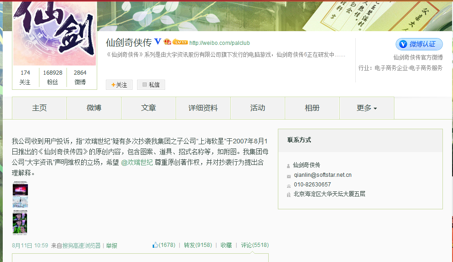453x262 pixels.
Task: Open the 仙剑 profile avatar image
Action: [x=55, y=33]
